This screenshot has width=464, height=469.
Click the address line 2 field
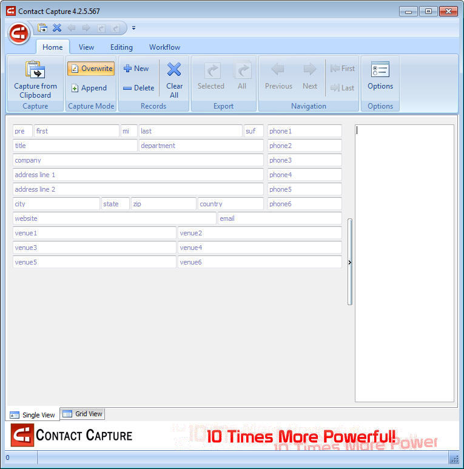(x=138, y=189)
